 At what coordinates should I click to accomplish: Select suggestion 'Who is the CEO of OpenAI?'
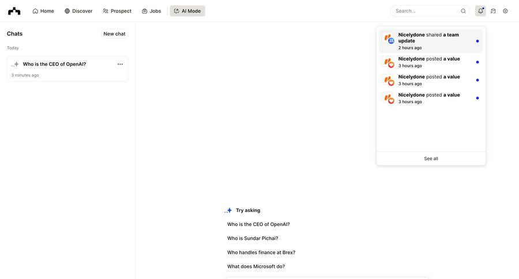pos(258,224)
